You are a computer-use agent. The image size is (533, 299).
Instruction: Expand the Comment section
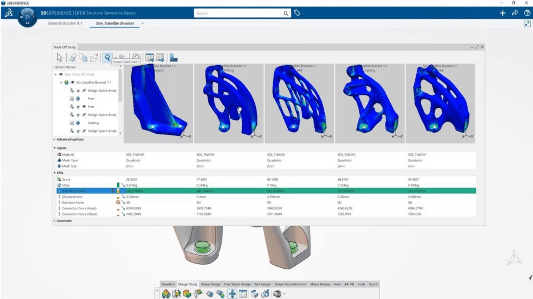54,221
